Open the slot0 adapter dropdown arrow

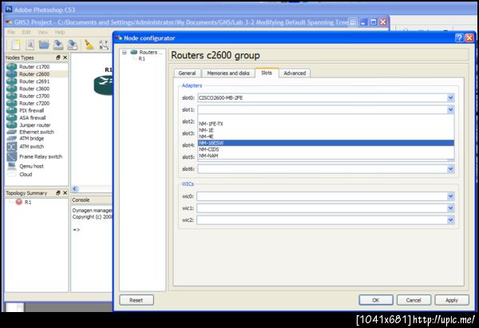pyautogui.click(x=450, y=97)
